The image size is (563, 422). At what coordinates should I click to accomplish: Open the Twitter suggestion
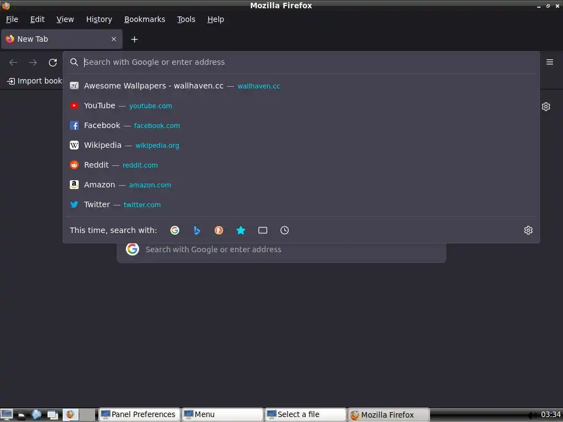coord(301,204)
